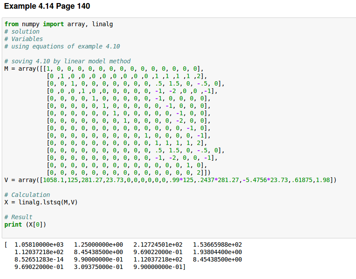Click the '# solution' comment
The image size is (356, 279).
pos(22,31)
